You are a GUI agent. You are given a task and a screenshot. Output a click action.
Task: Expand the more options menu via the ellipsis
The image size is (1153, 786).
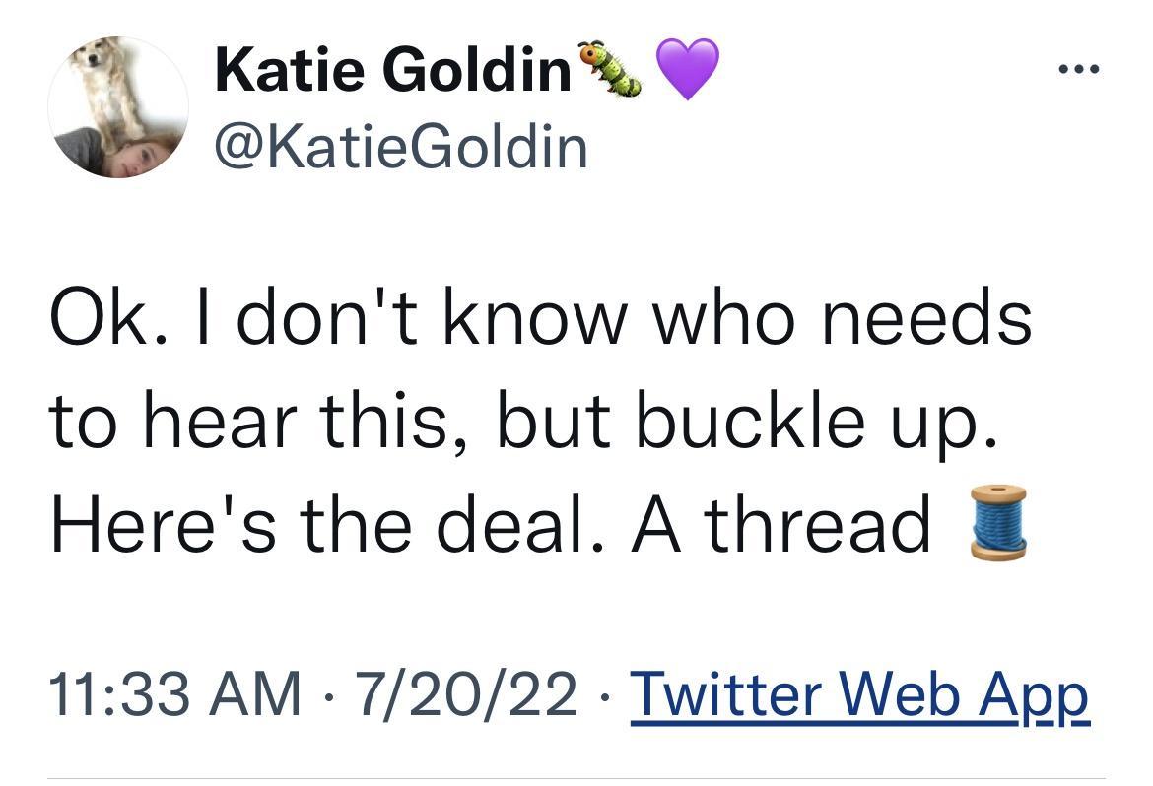pyautogui.click(x=1079, y=67)
